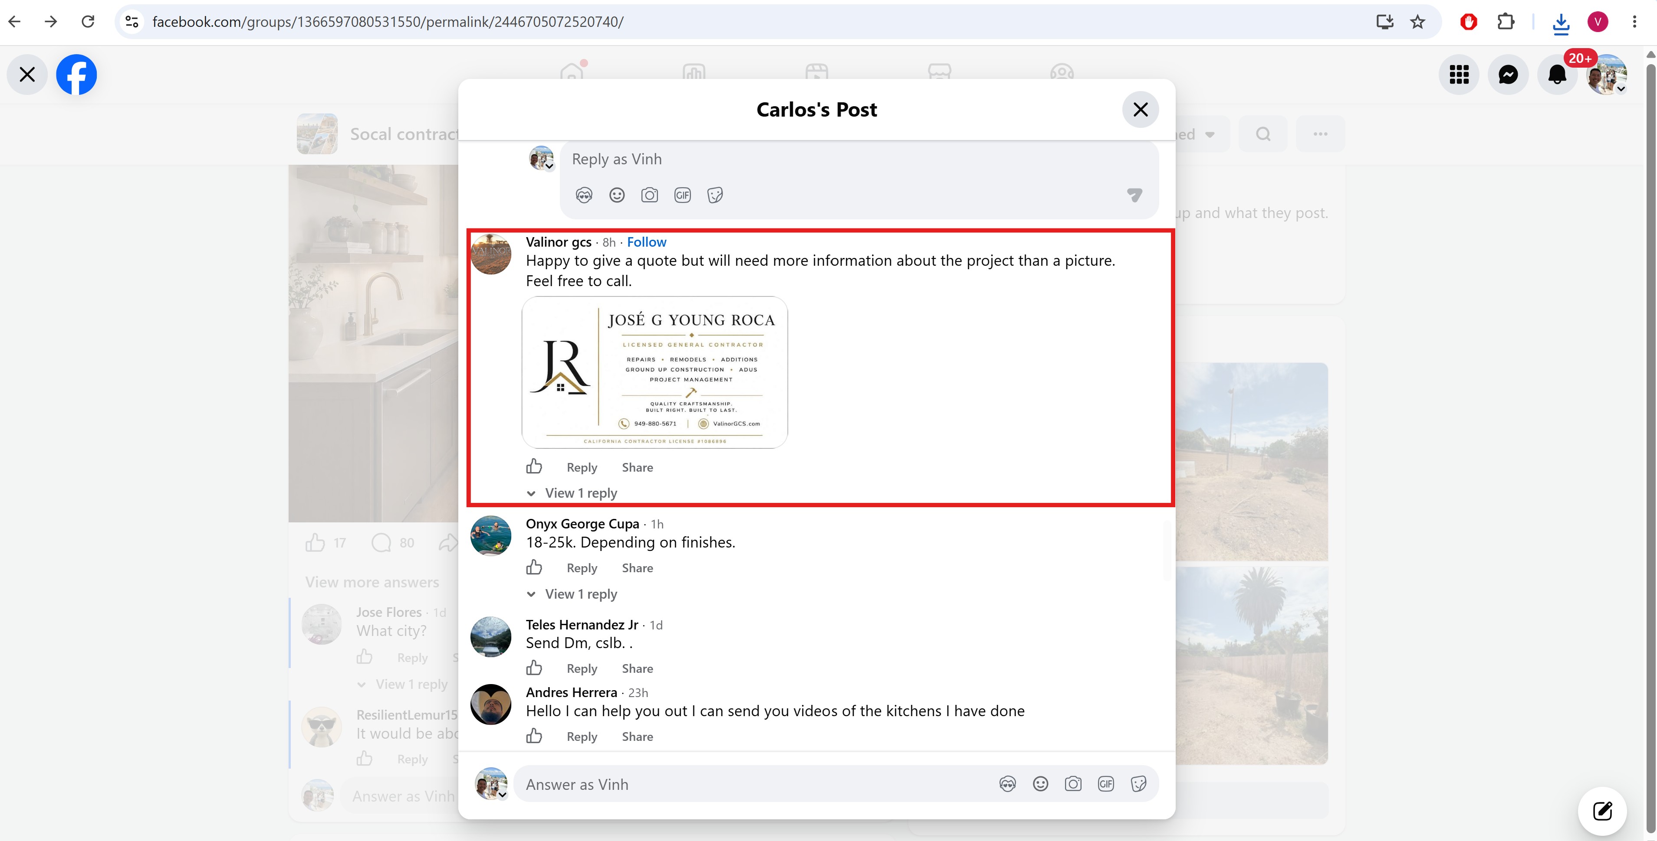Open Teles Hernandez Jr's profile name
Screen dimensions: 1657x841
pyautogui.click(x=582, y=625)
